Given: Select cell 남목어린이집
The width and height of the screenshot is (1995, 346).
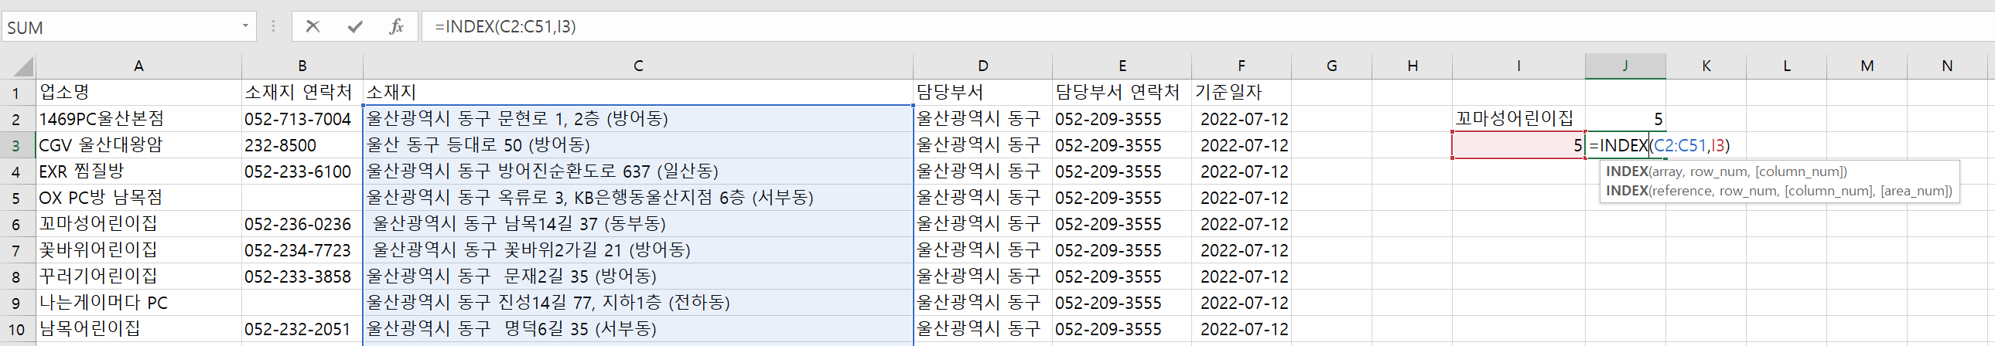Looking at the screenshot, I should click(138, 329).
